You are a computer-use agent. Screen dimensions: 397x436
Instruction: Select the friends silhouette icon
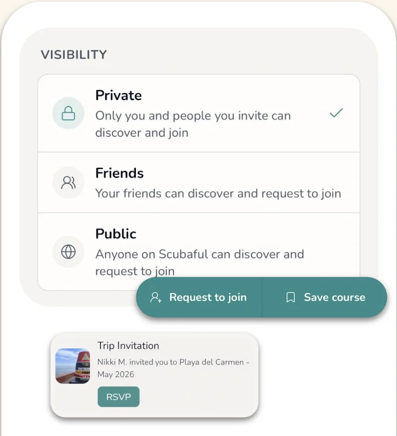tap(68, 183)
